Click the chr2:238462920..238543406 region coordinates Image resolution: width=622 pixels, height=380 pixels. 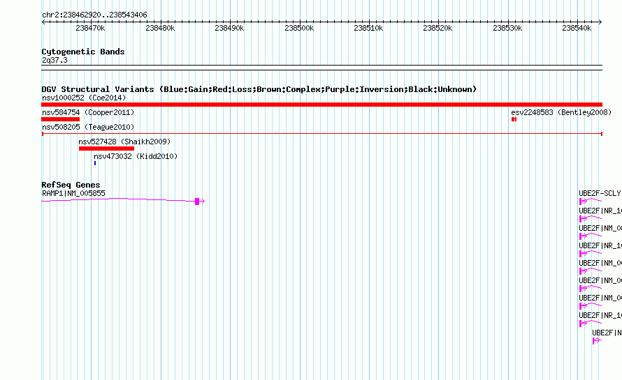[x=94, y=15]
